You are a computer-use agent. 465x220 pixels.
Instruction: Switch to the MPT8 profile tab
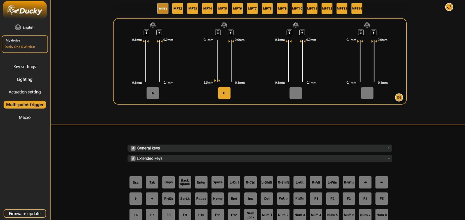pos(267,9)
